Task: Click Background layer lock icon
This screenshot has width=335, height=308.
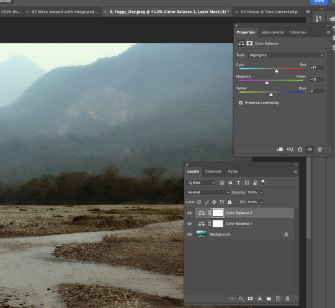Action: [286, 234]
